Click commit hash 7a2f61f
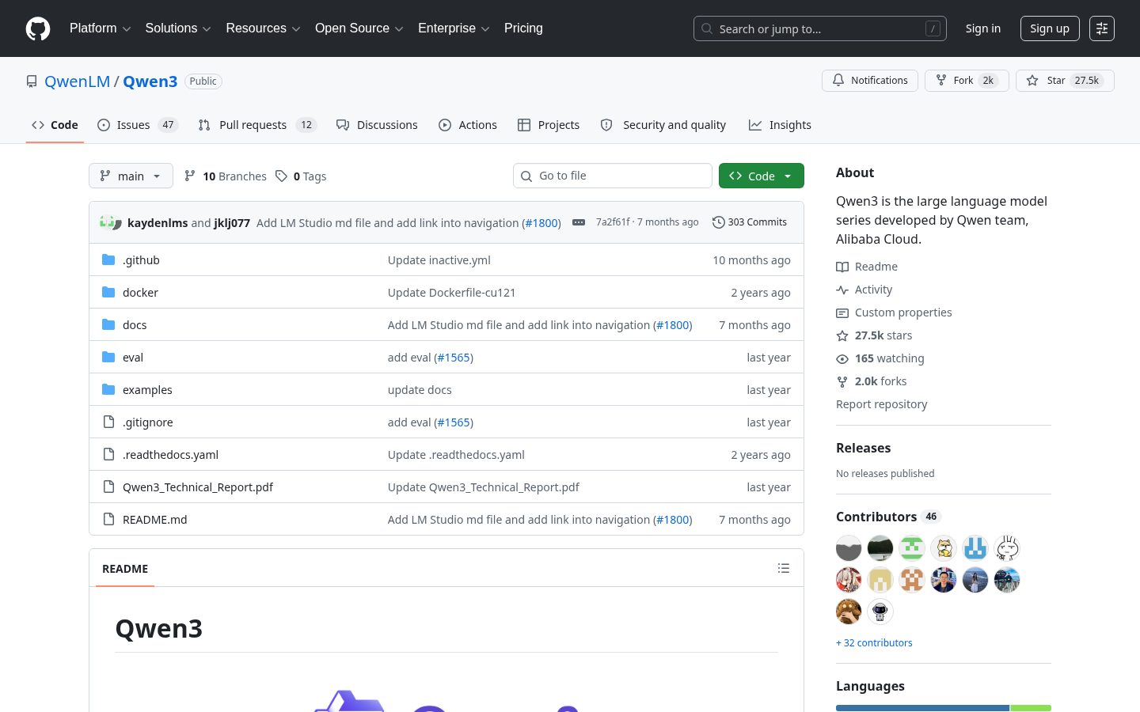Image resolution: width=1140 pixels, height=712 pixels. [613, 222]
